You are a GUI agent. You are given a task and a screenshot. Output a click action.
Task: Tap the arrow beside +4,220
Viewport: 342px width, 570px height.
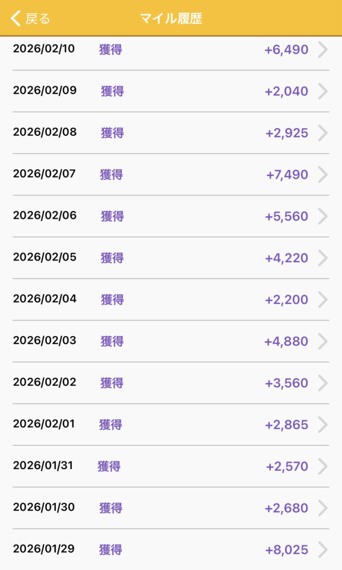coord(323,258)
